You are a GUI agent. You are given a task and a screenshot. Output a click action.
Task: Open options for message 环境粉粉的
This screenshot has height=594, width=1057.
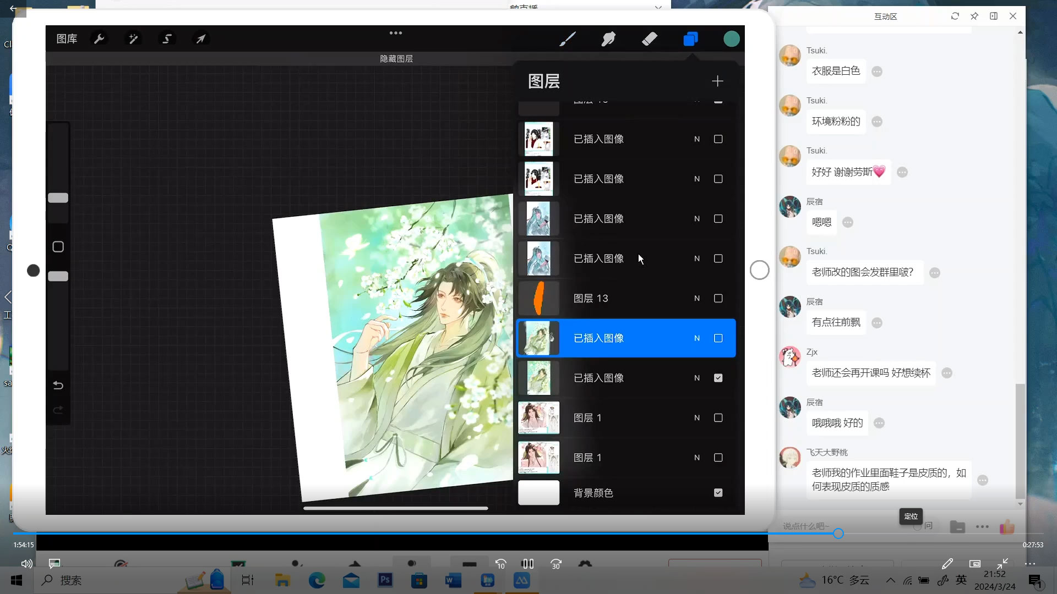(877, 122)
